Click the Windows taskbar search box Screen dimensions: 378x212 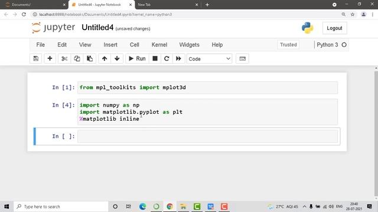(x=61, y=207)
